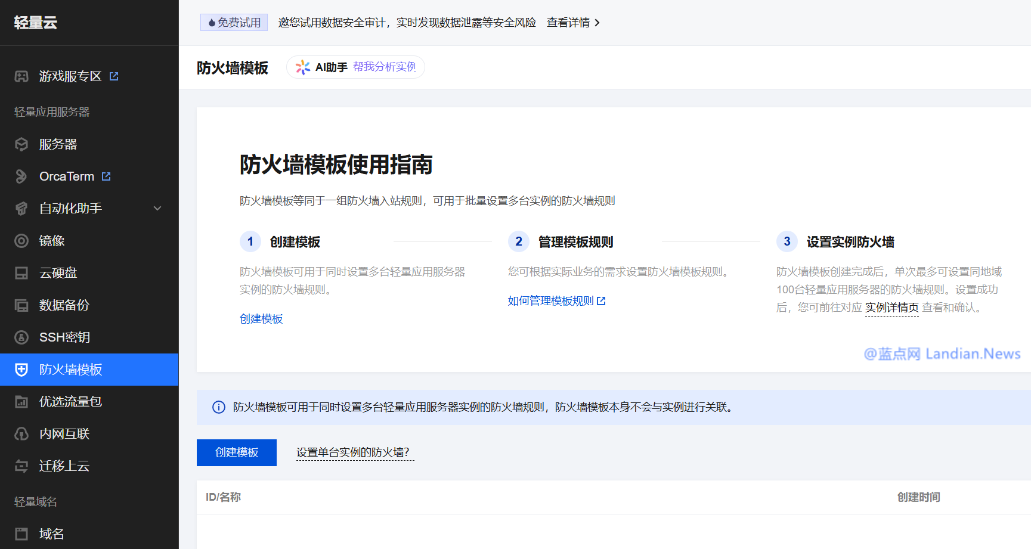Click the SSH密钥 key icon in sidebar

click(x=21, y=337)
